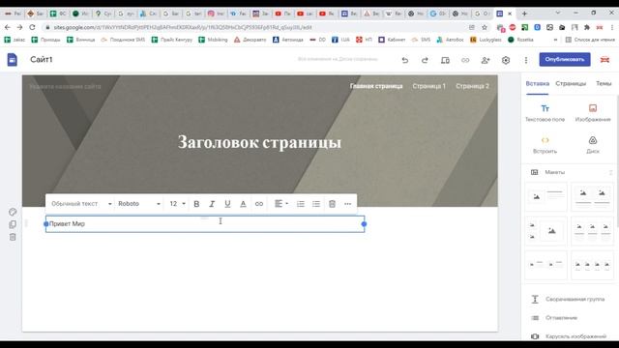
Task: Collapse the Макеты section
Action: (x=610, y=172)
